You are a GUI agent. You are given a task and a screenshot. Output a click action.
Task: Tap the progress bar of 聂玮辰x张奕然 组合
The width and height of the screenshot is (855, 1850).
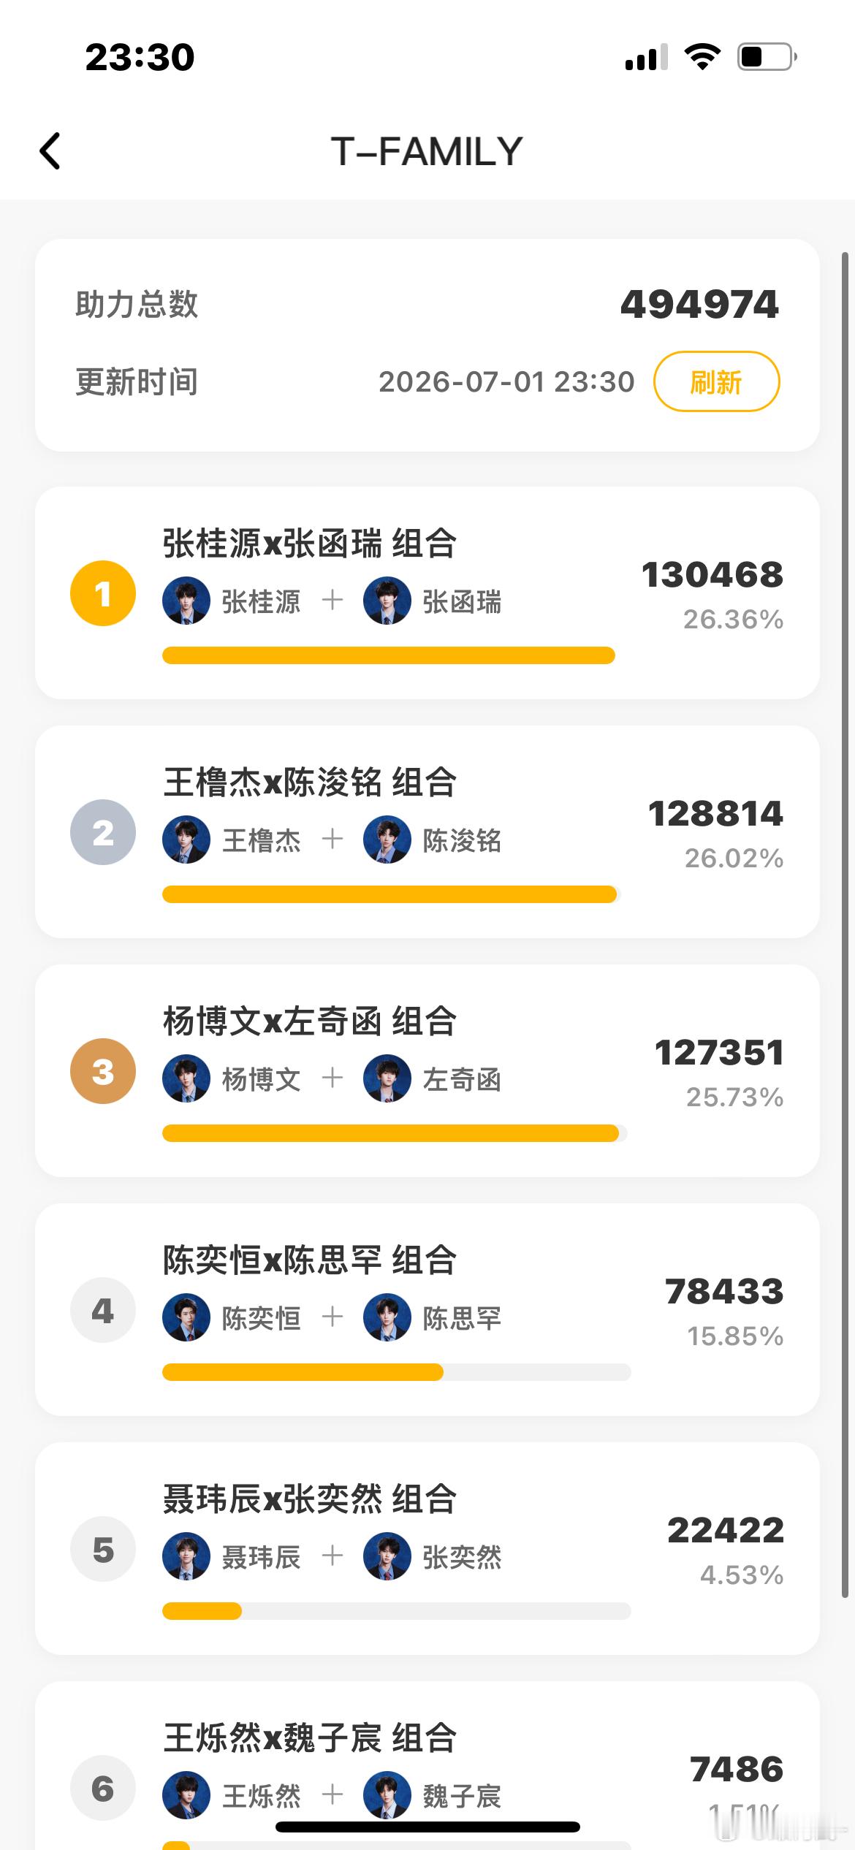pos(397,1610)
